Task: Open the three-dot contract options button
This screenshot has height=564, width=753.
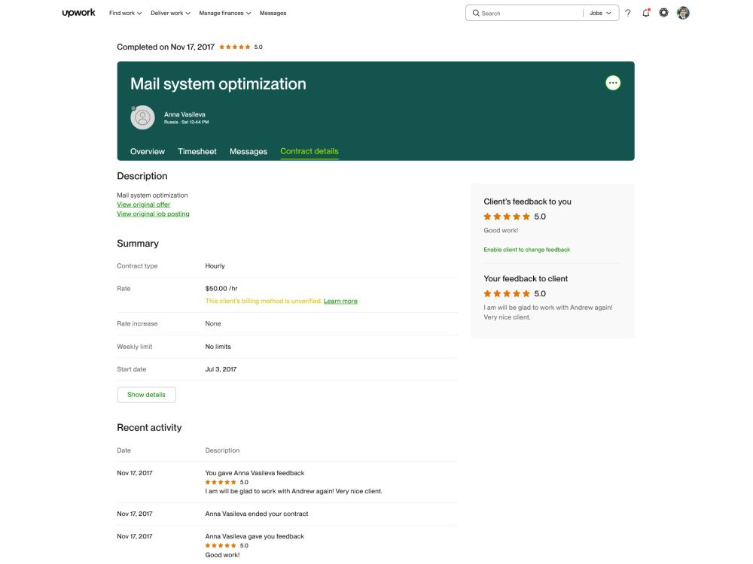Action: coord(613,83)
